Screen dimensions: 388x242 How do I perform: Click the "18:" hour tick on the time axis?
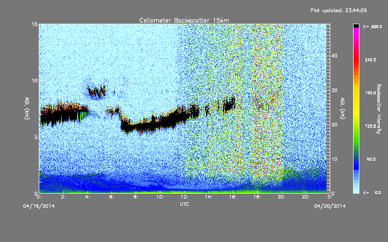pos(257,197)
